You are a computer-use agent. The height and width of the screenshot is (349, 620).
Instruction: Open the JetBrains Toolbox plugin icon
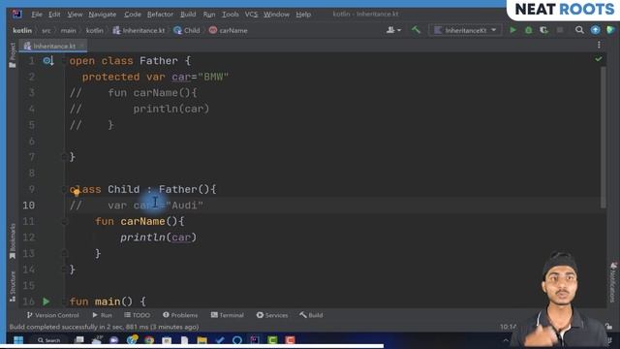611,30
